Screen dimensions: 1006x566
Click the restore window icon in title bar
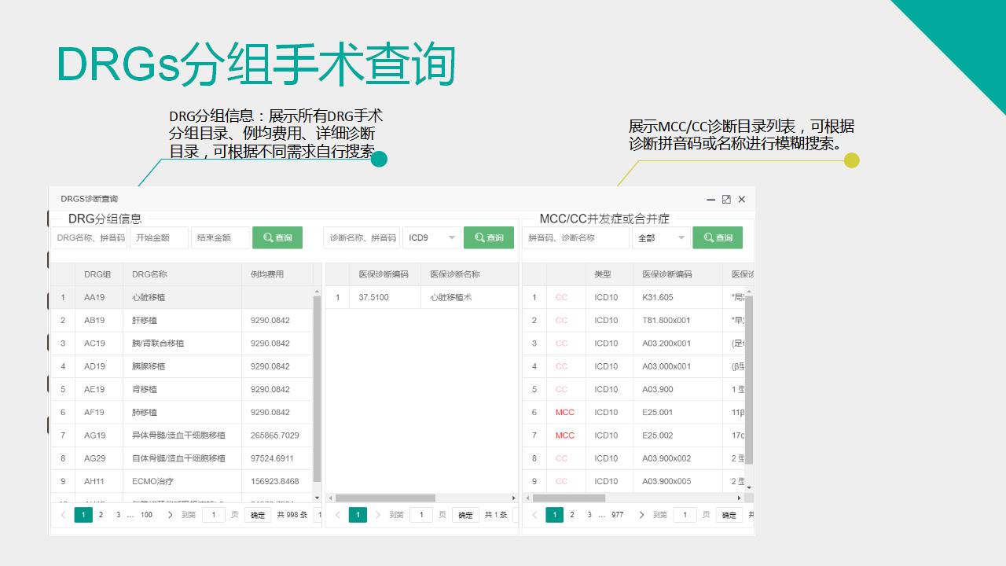click(x=727, y=200)
